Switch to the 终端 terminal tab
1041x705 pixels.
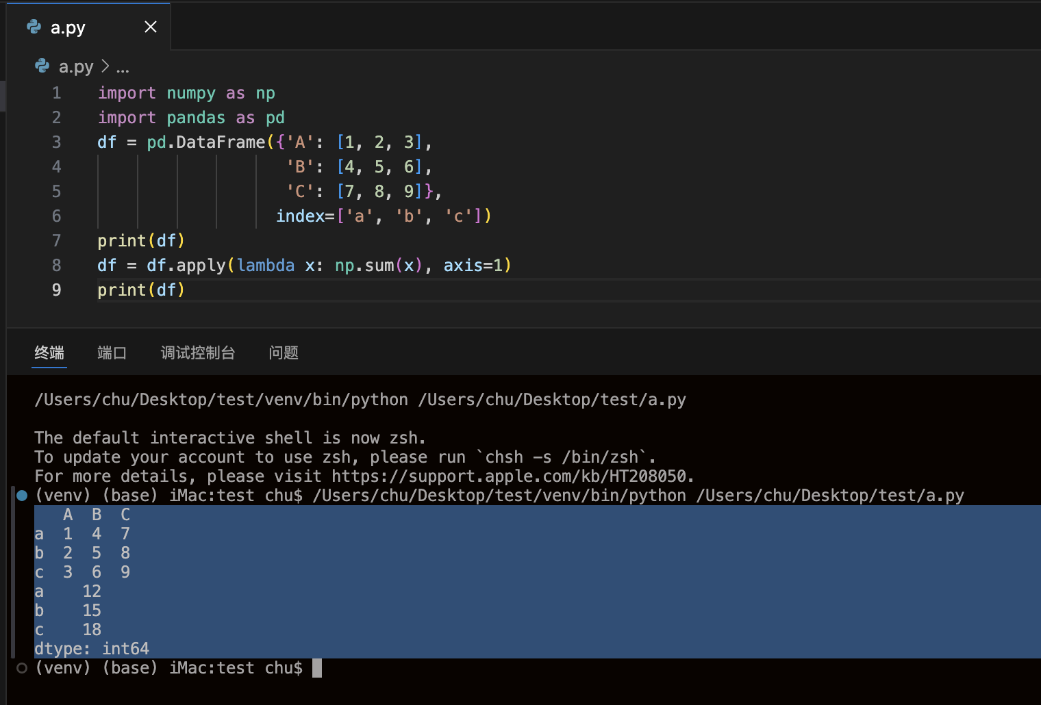pos(49,352)
